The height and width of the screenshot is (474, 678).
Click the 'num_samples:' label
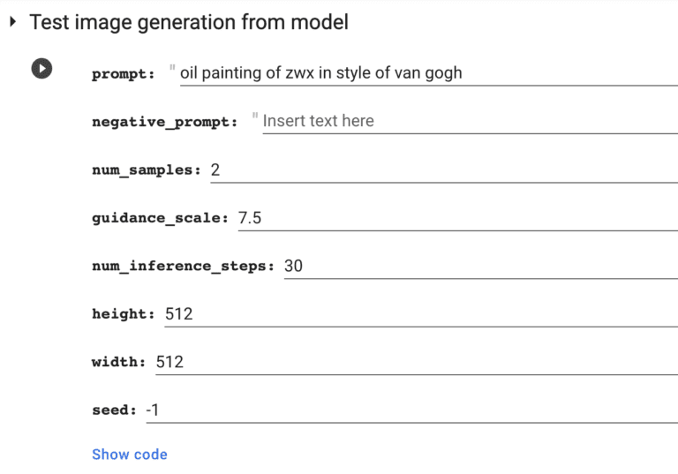(x=147, y=170)
